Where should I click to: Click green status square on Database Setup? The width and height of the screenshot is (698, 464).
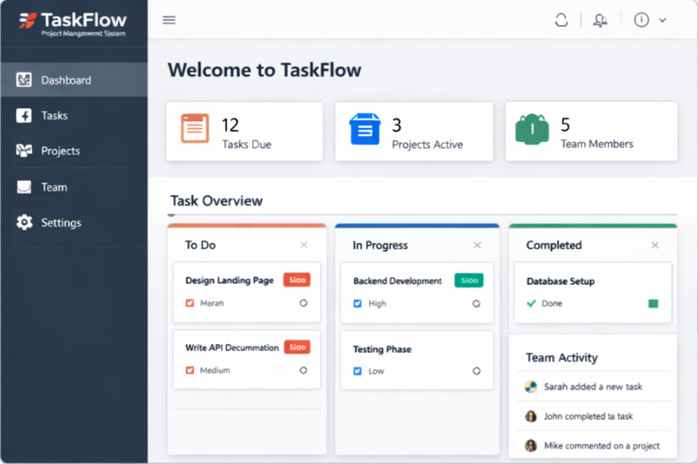(654, 303)
